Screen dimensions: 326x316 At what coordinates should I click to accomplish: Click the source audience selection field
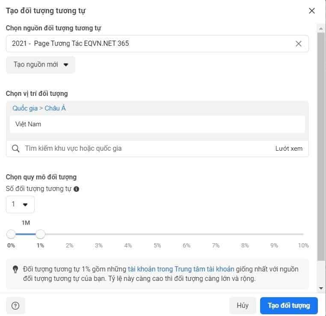click(x=150, y=43)
